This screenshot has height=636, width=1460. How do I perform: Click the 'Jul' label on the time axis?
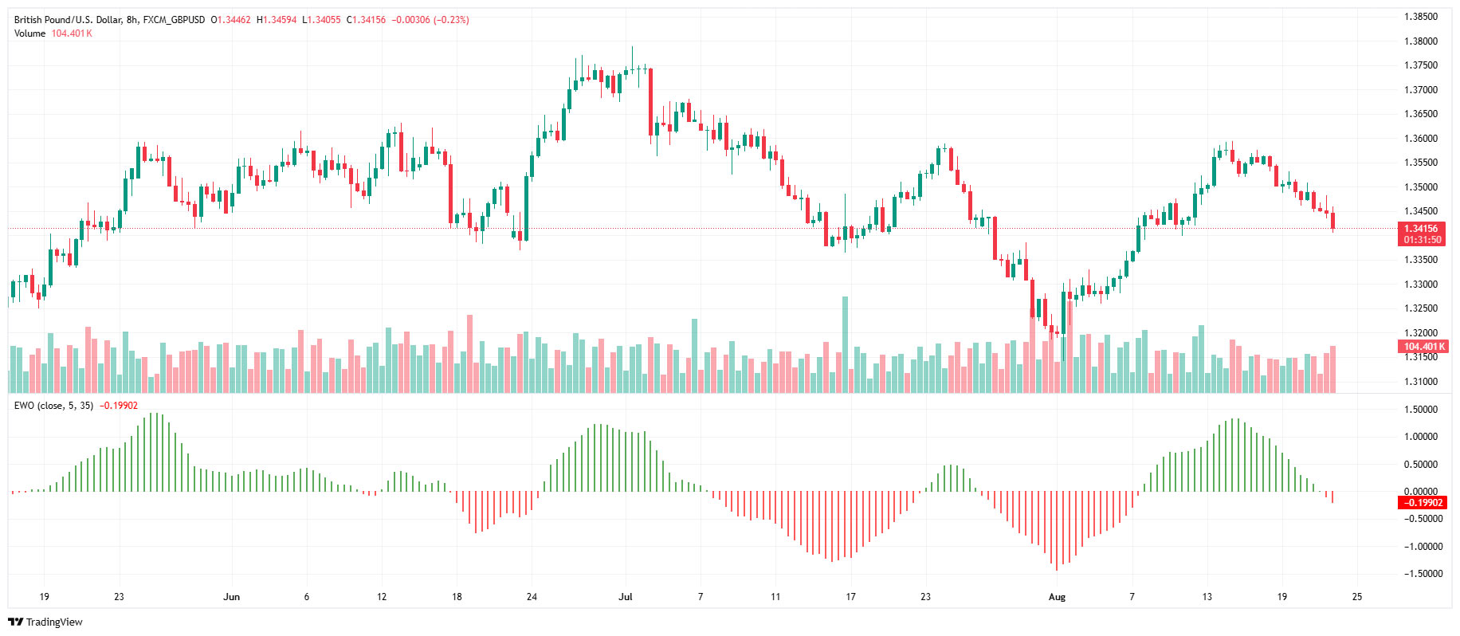626,597
